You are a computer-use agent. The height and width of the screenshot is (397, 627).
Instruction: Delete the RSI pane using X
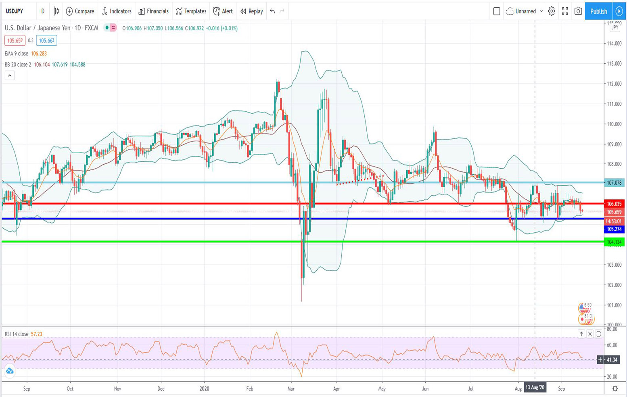[x=590, y=334]
